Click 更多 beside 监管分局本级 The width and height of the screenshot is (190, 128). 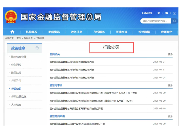[x=170, y=116]
